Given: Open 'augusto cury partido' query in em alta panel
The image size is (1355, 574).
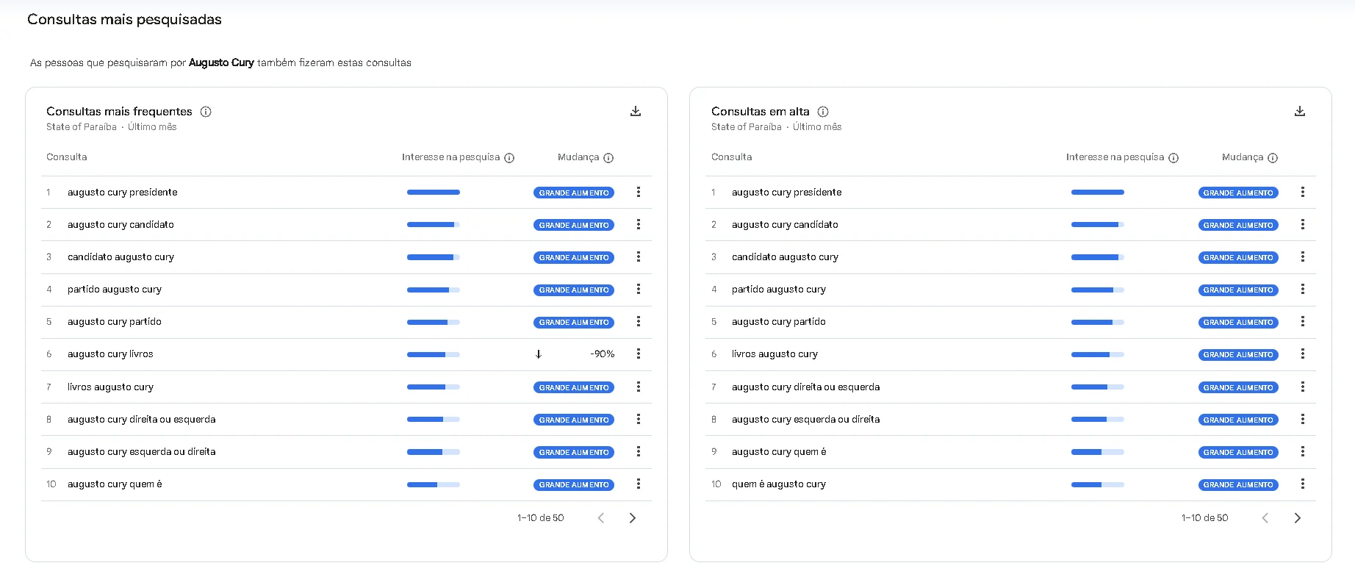Looking at the screenshot, I should coord(779,322).
